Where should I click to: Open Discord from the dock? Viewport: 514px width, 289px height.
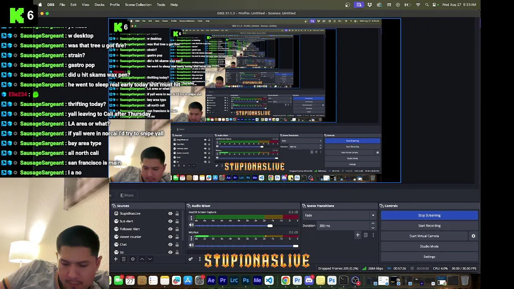click(x=309, y=281)
